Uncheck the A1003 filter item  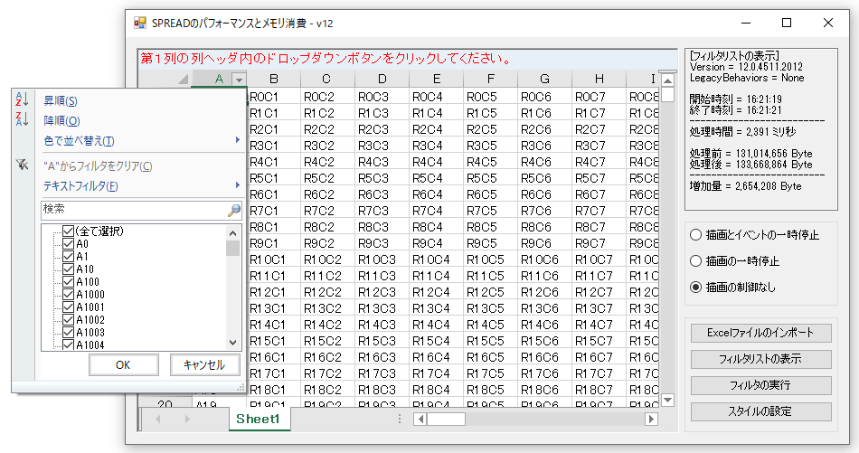click(68, 332)
